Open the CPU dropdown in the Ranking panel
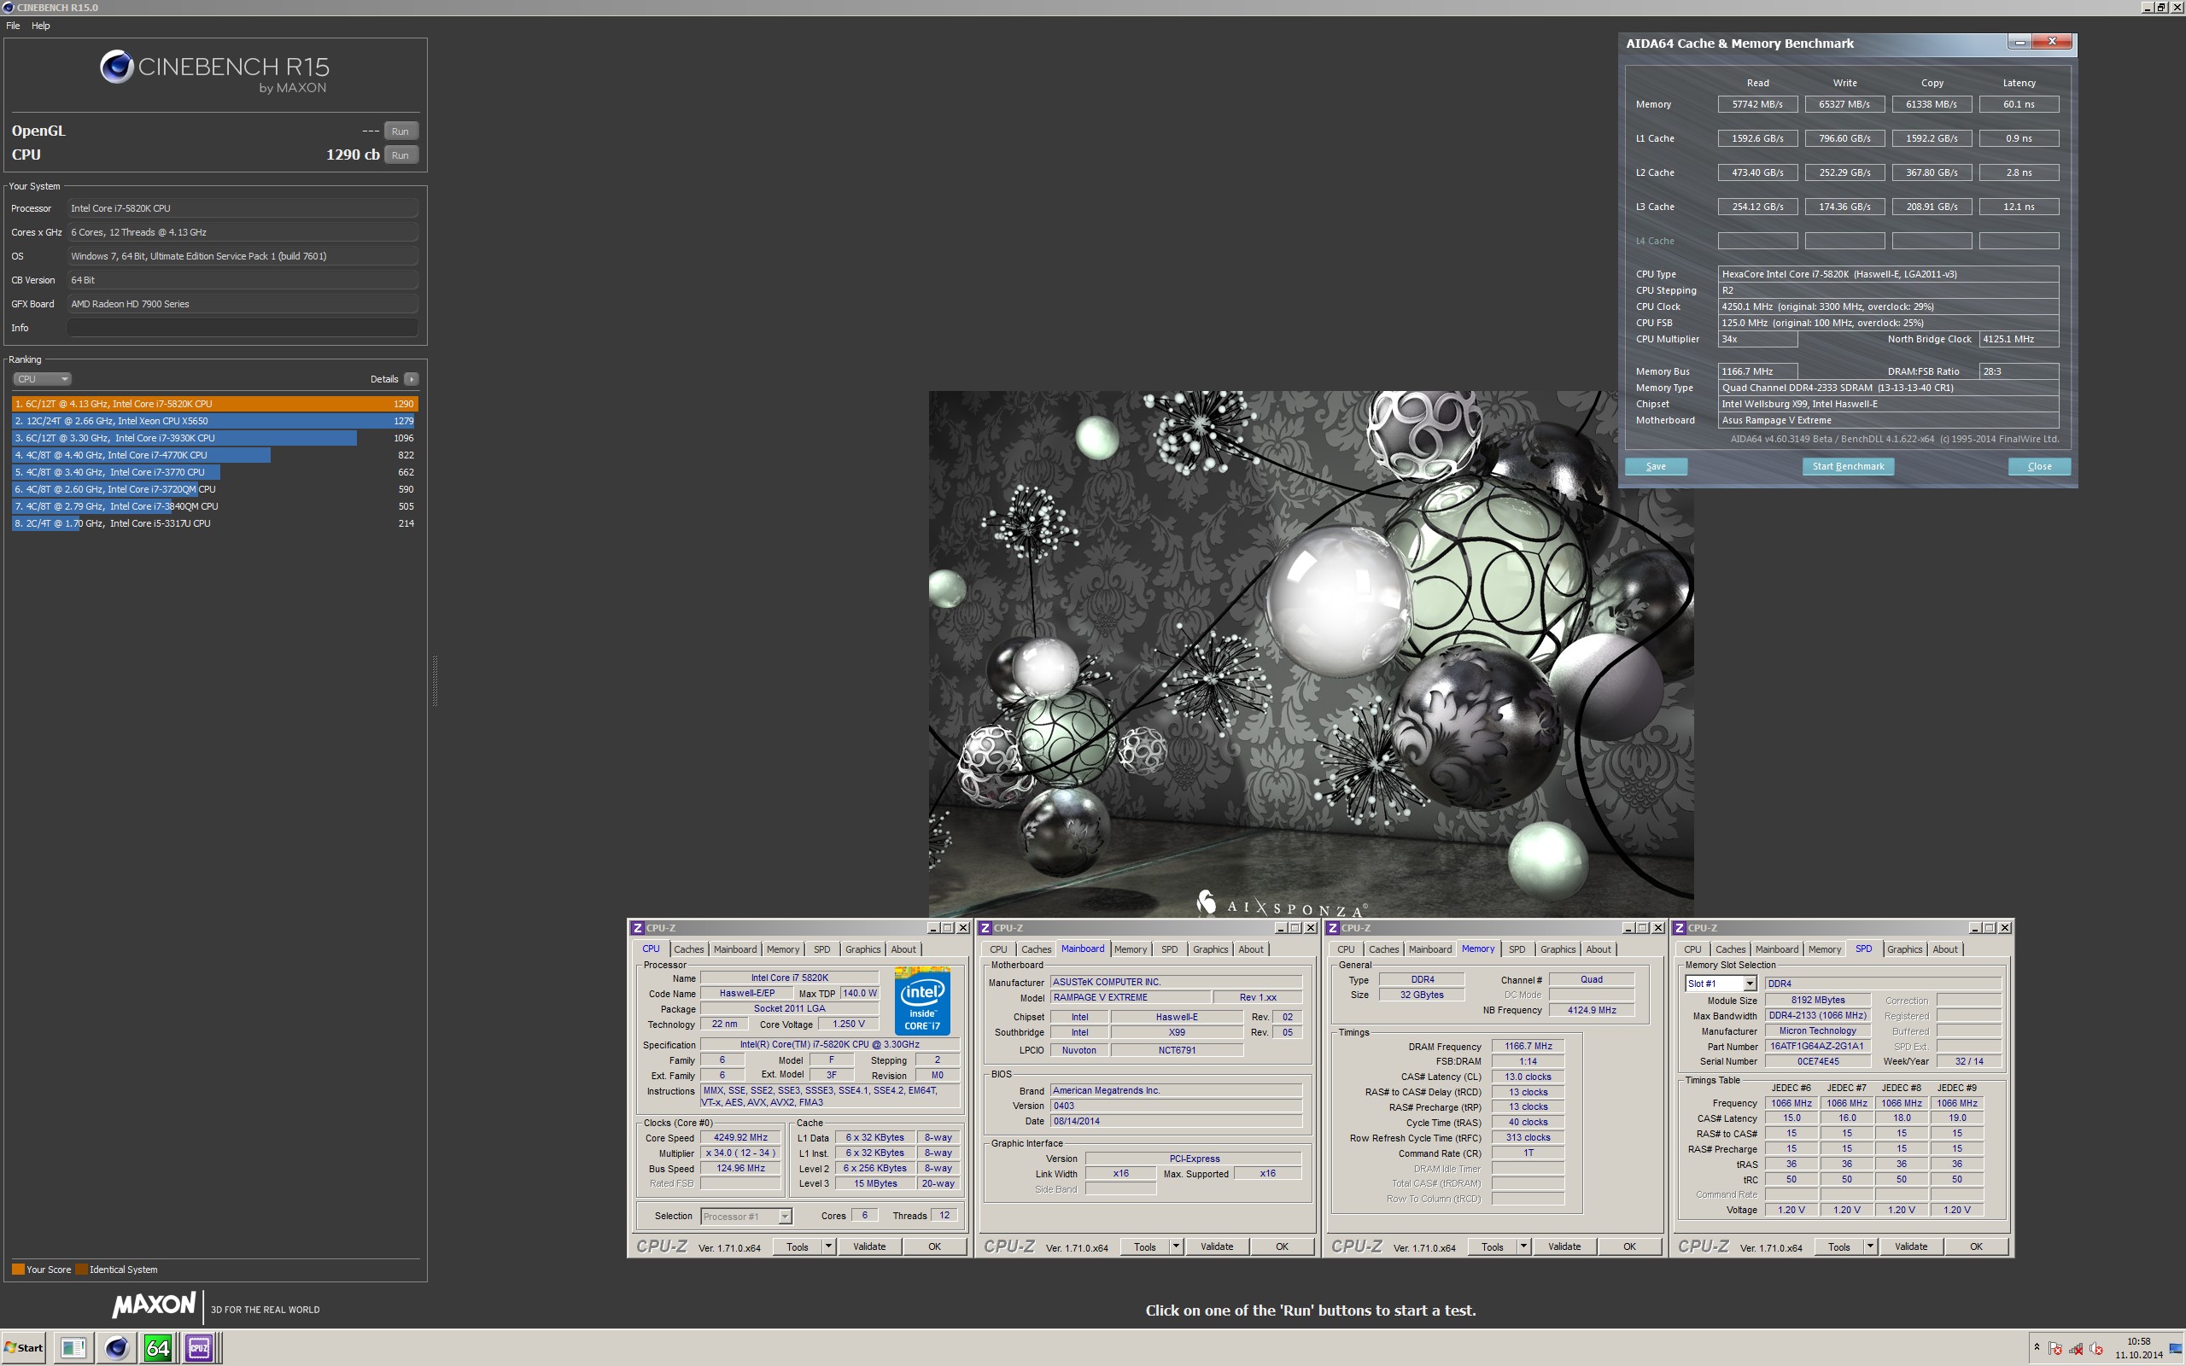 pos(42,379)
